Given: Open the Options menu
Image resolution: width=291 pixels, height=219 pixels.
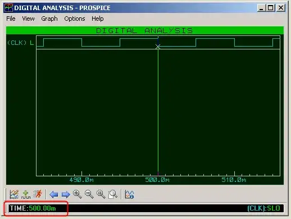Looking at the screenshot, I should point(75,19).
